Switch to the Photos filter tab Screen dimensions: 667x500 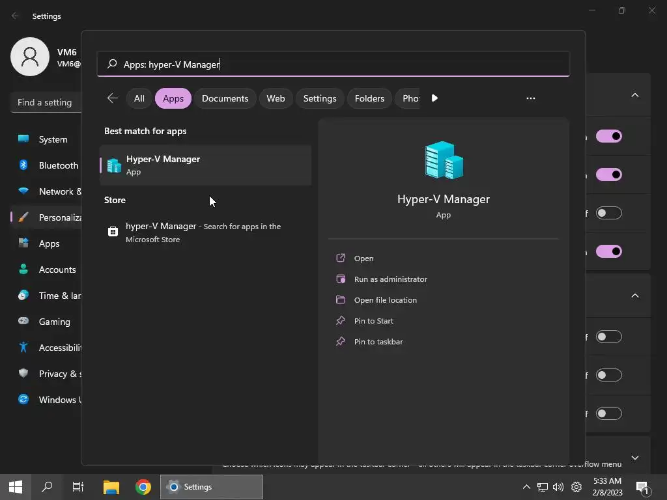click(408, 98)
